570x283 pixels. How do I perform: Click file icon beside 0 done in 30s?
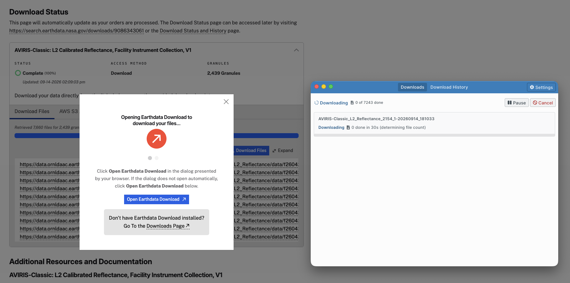coord(348,127)
